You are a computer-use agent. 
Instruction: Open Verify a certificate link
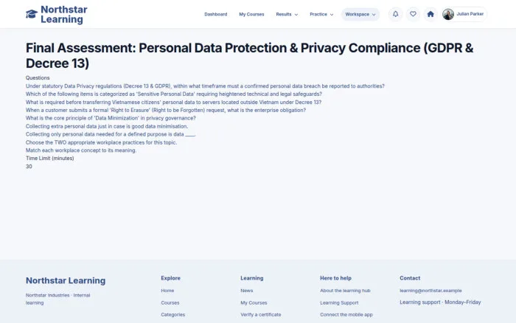261,314
